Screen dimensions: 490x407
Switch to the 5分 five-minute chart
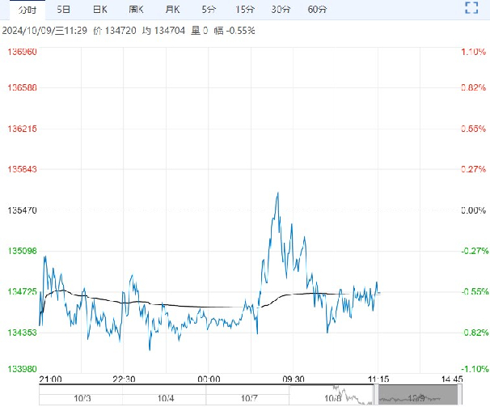click(209, 10)
